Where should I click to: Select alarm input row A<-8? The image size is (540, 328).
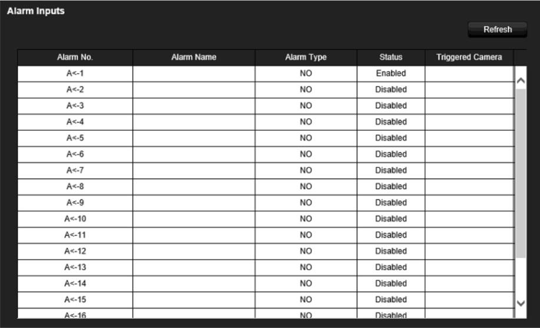[266, 187]
